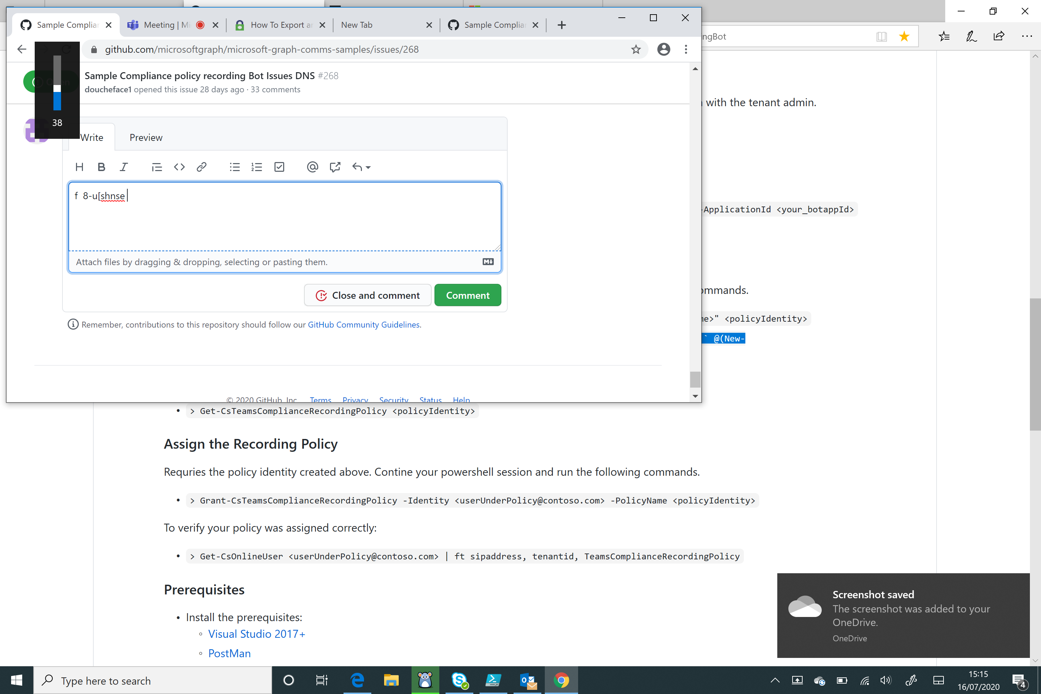Mention a user with the @ icon
Screen dimensions: 1041x694
313,167
